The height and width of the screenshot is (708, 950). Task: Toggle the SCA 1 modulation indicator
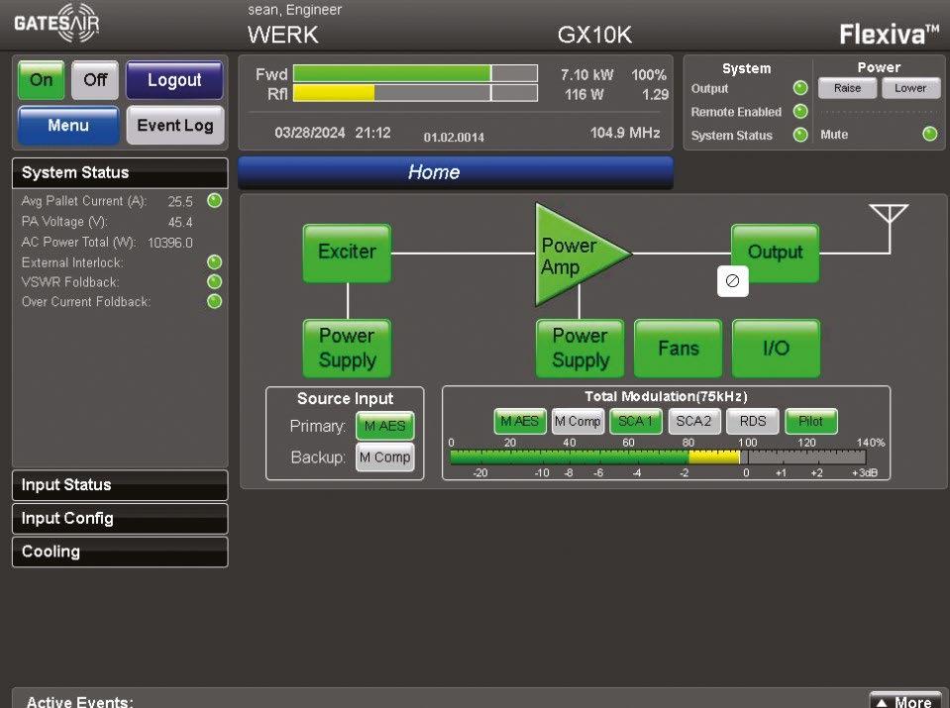636,421
